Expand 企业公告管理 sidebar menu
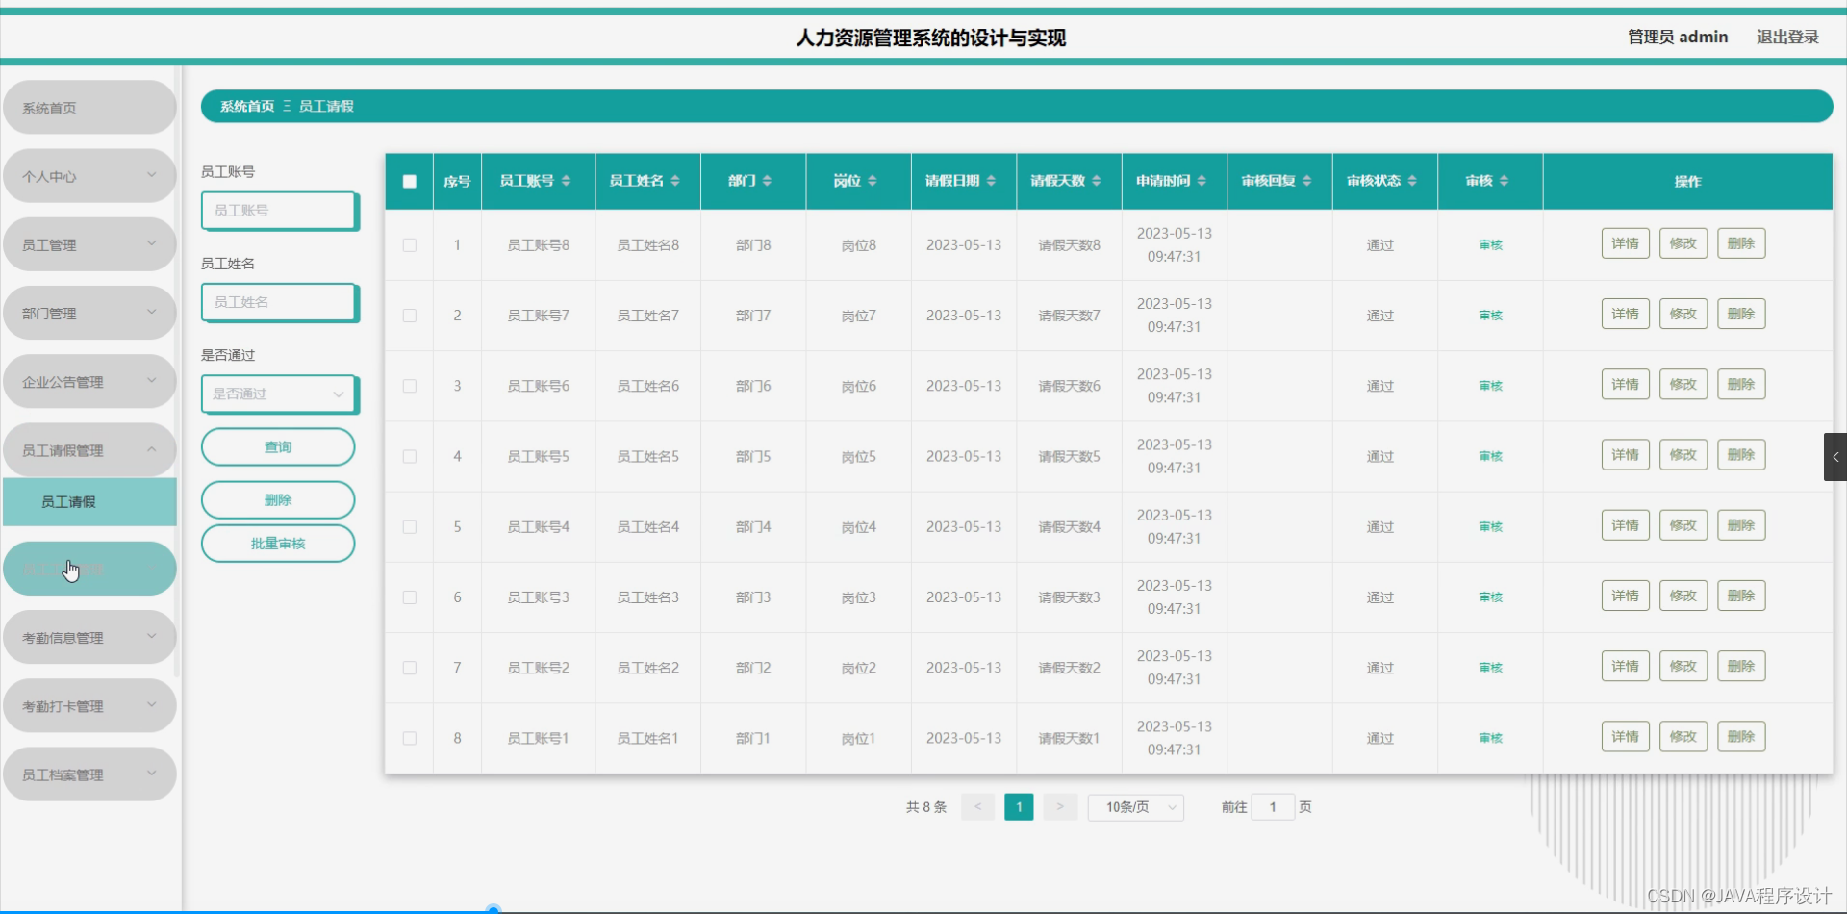Viewport: 1847px width, 914px height. click(x=89, y=382)
